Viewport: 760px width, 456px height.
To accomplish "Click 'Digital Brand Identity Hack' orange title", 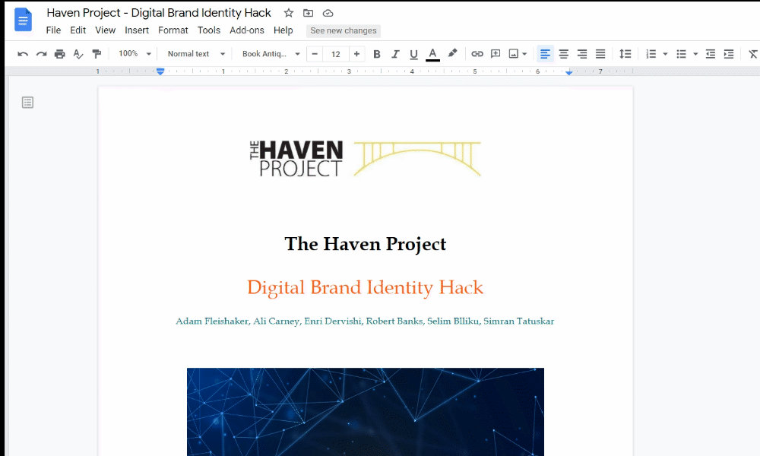I will pyautogui.click(x=365, y=287).
